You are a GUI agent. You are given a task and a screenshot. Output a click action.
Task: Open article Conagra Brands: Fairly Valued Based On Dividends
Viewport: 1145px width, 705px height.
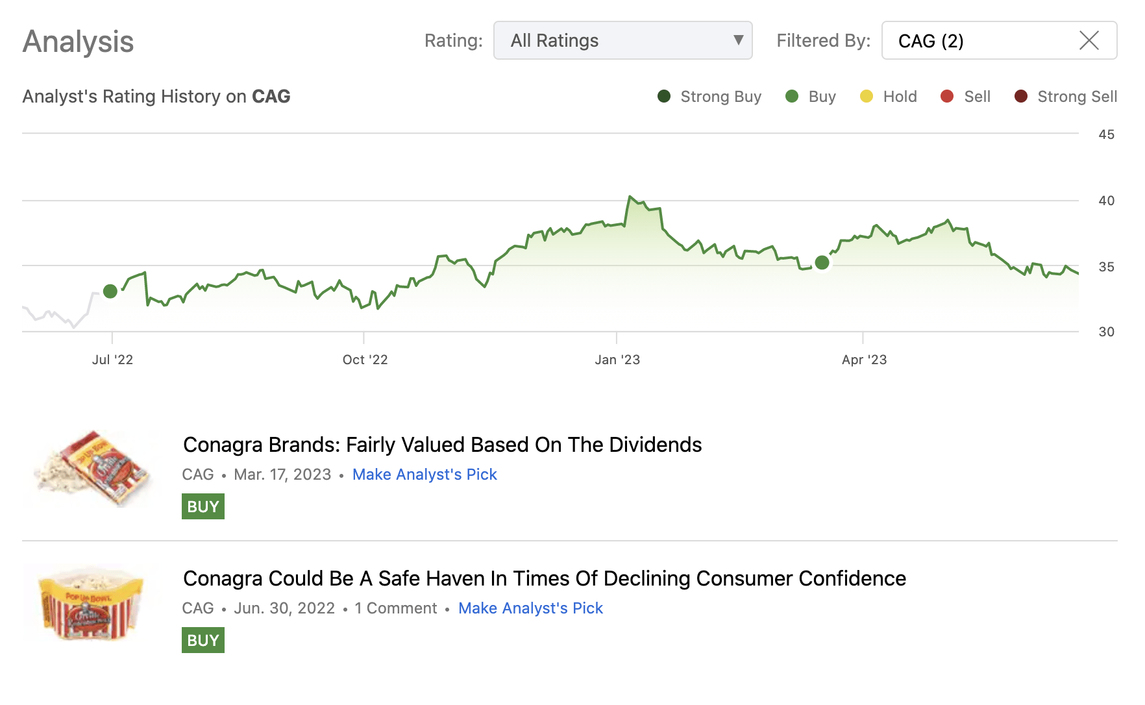coord(442,445)
